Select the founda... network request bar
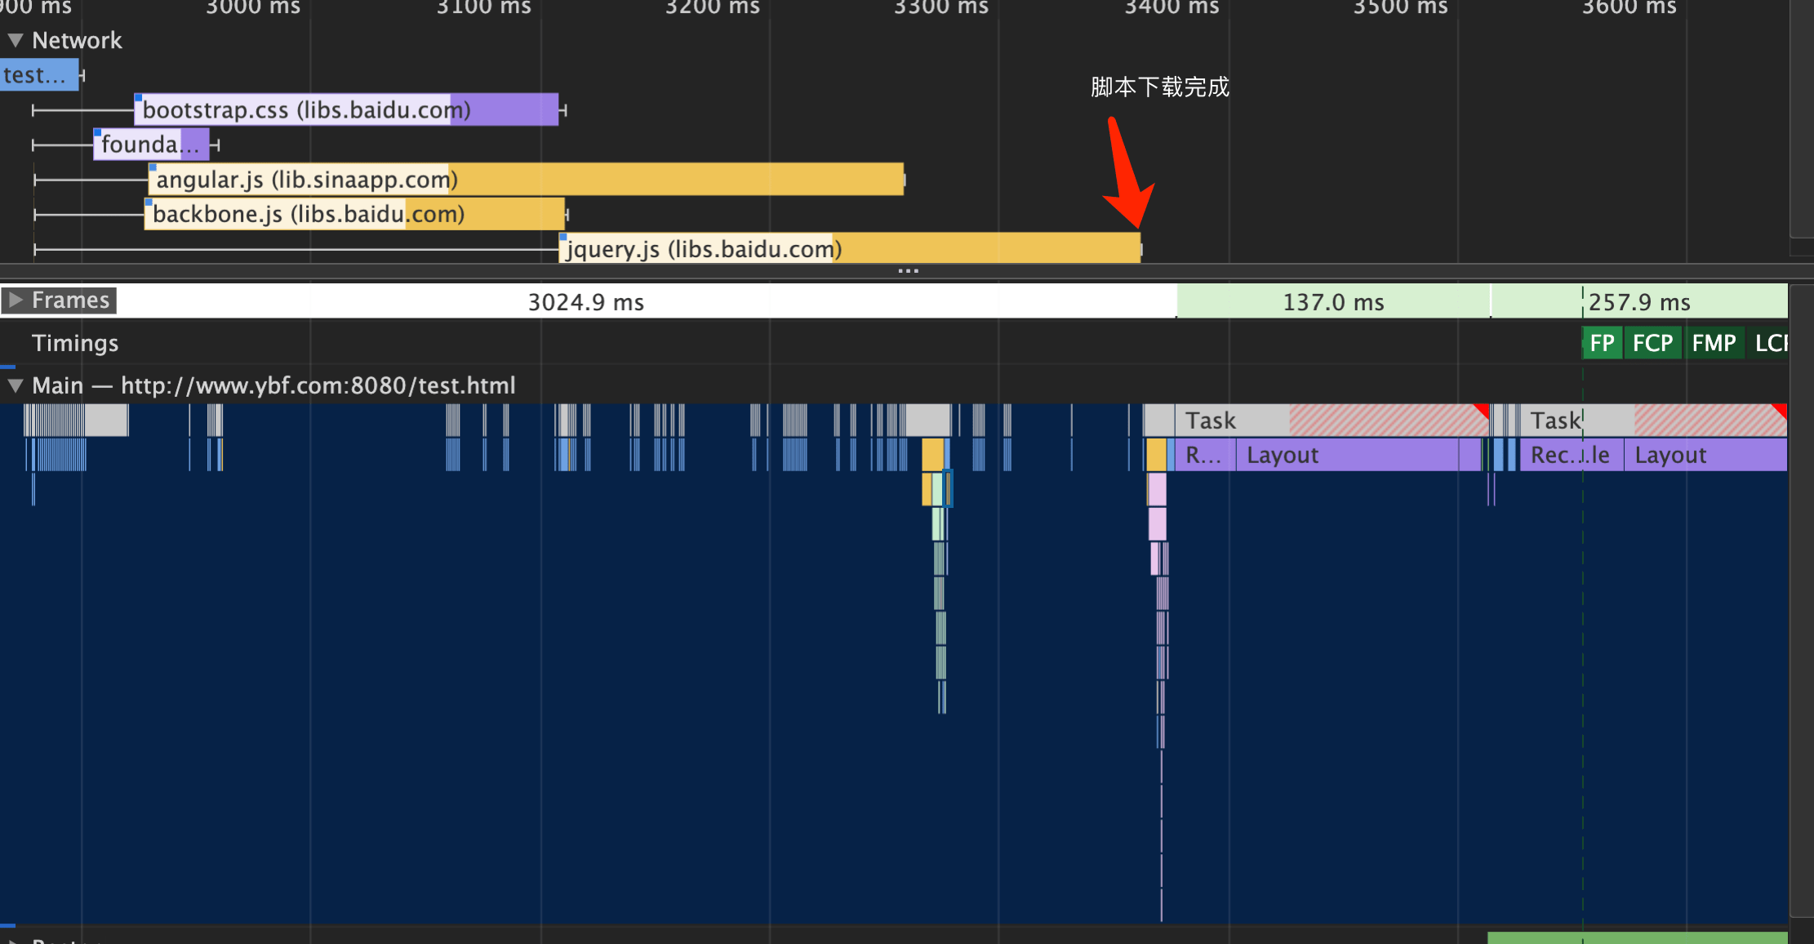Screen dimensions: 1814x944 click(x=151, y=145)
